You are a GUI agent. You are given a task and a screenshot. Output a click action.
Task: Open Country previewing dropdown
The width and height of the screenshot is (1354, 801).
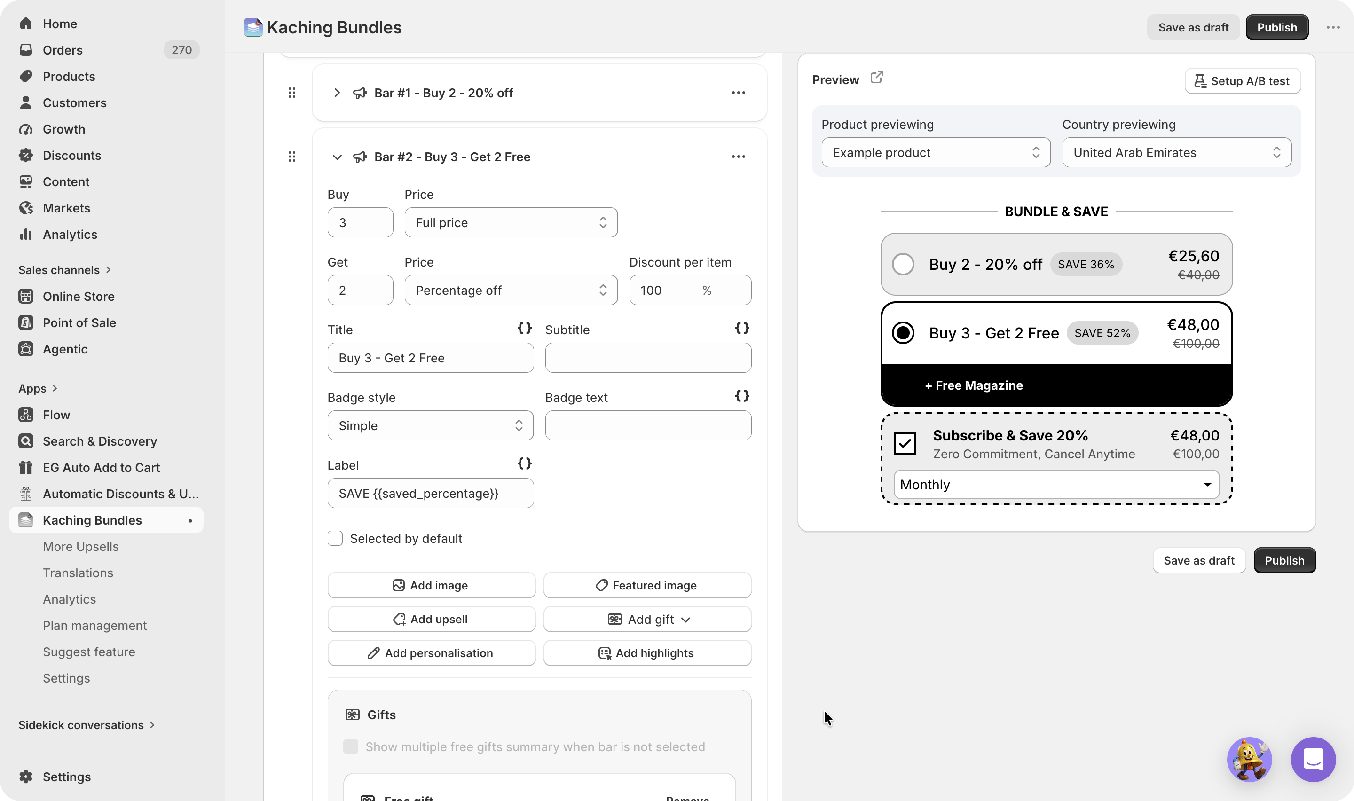point(1176,153)
